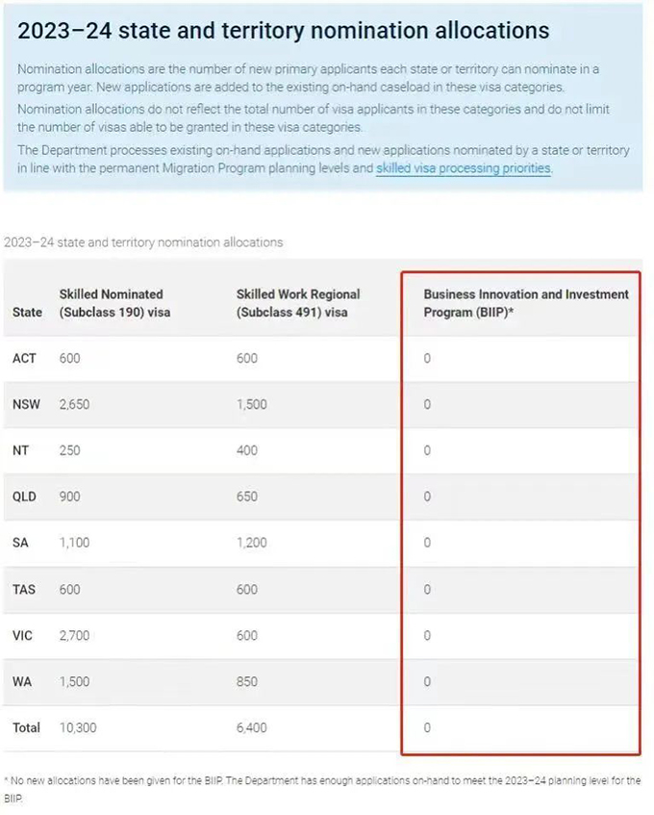Select the NSW row label

[x=26, y=404]
